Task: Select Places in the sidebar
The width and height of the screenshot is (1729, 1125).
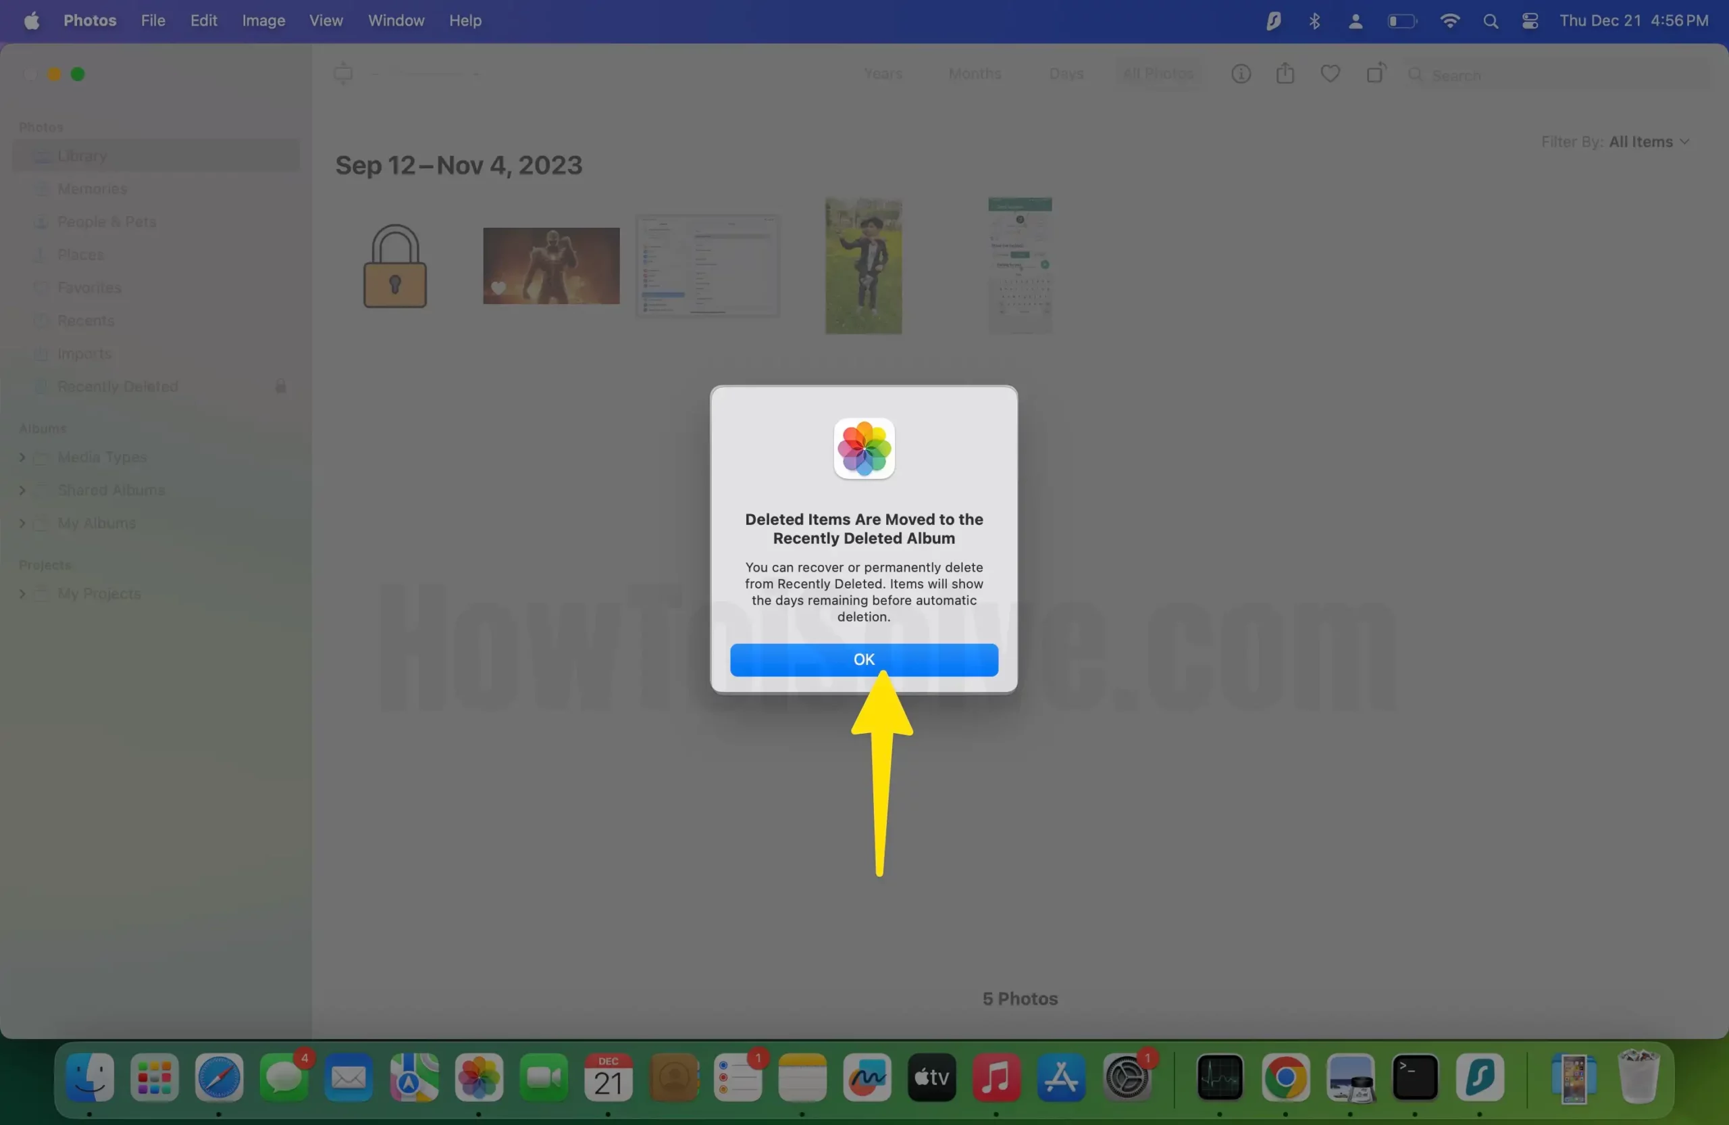Action: [156, 254]
